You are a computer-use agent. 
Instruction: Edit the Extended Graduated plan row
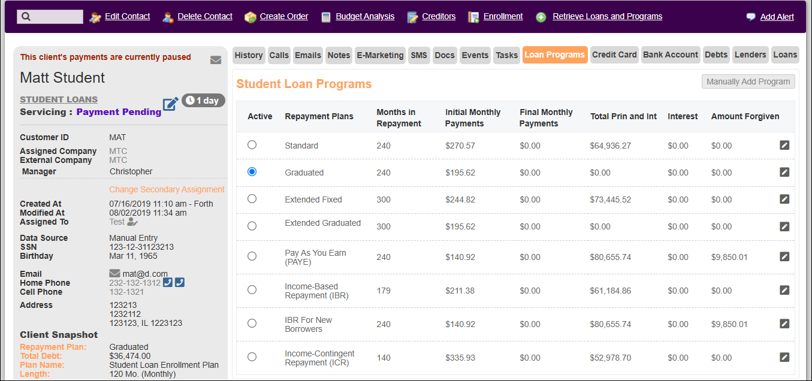(784, 226)
